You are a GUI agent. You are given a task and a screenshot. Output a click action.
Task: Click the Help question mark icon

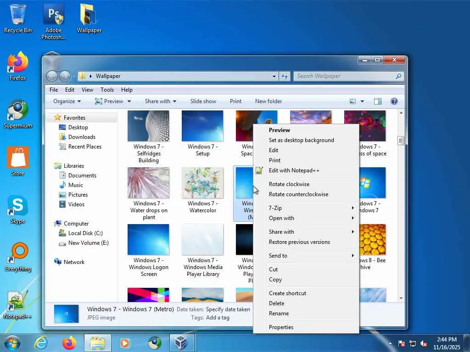394,101
